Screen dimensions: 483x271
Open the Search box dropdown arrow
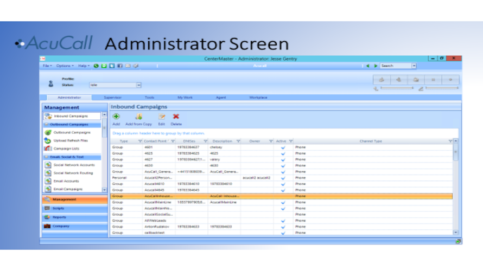[x=414, y=66]
